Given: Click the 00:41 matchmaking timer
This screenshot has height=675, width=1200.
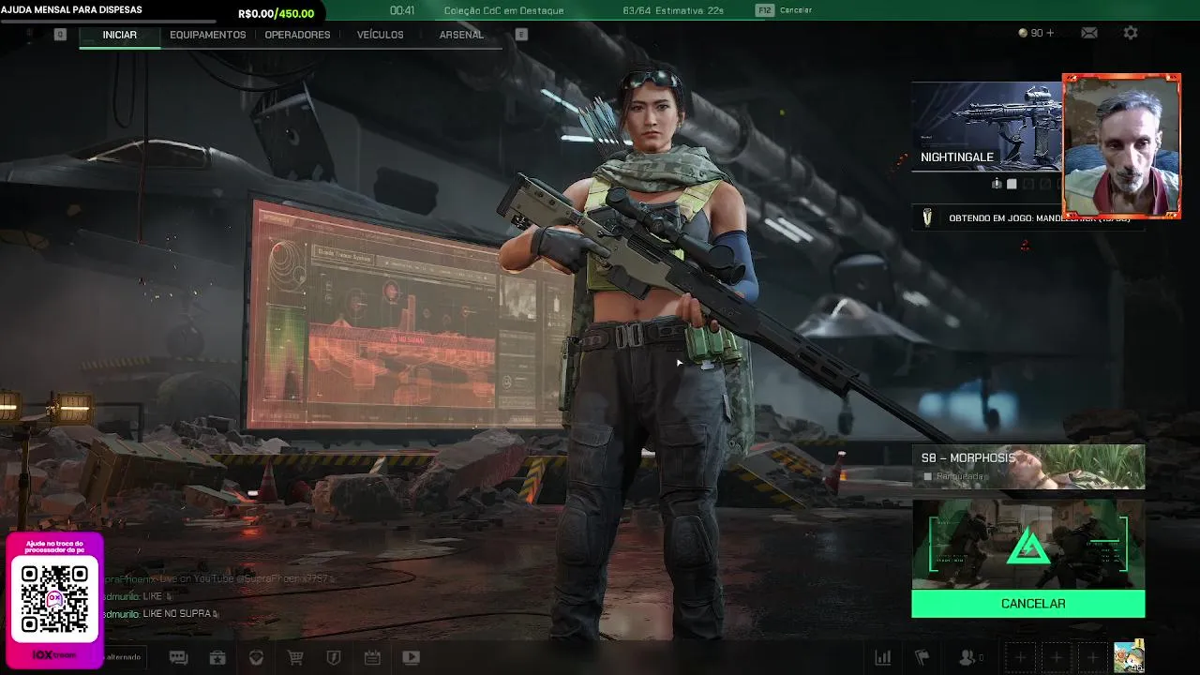Looking at the screenshot, I should point(402,10).
